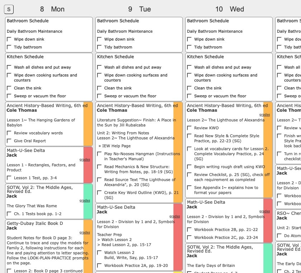Check Tuesday's Wipe down sink box
The height and width of the screenshot is (273, 301).
click(99, 39)
